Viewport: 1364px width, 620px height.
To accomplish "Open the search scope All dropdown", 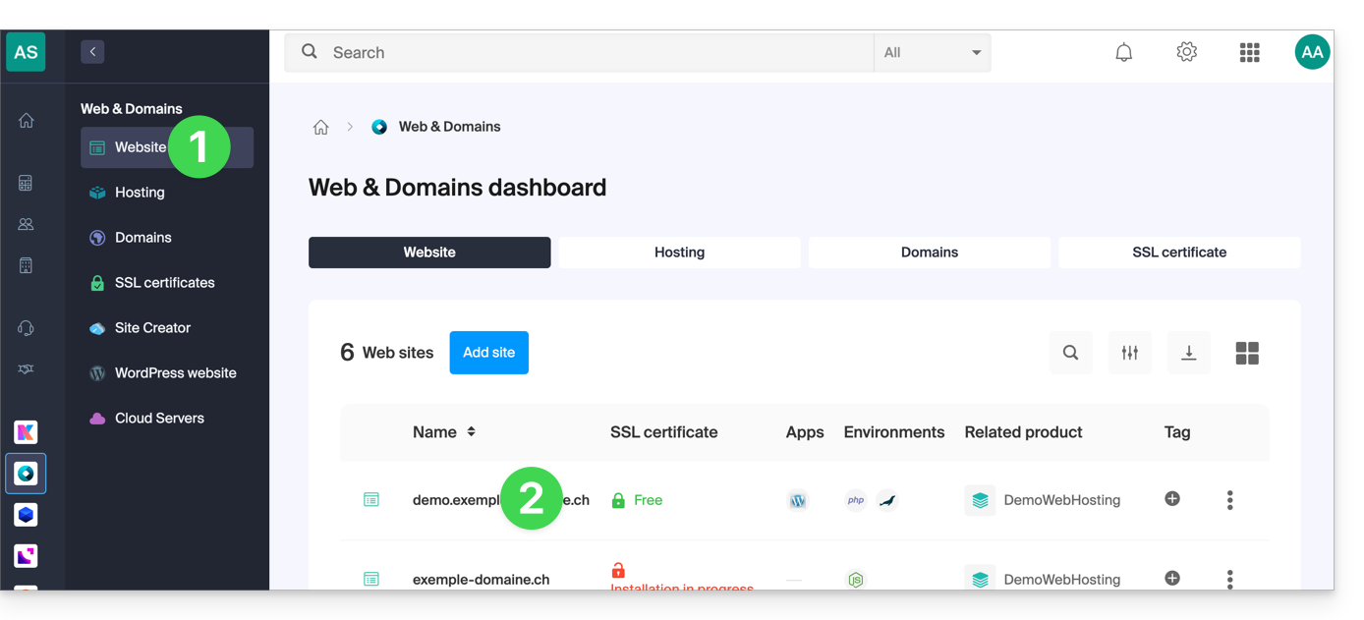I will coord(932,53).
